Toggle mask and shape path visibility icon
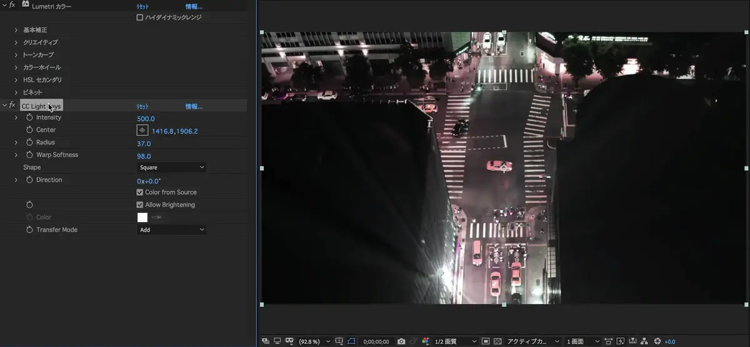 pos(351,341)
